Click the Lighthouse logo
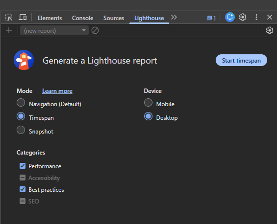This screenshot has width=277, height=224. click(x=24, y=60)
